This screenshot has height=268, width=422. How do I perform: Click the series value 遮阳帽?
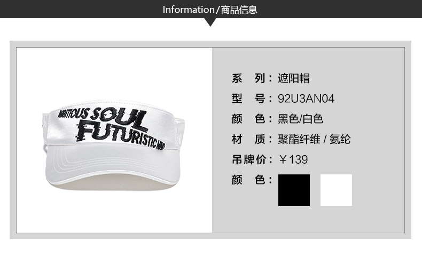pyautogui.click(x=294, y=79)
